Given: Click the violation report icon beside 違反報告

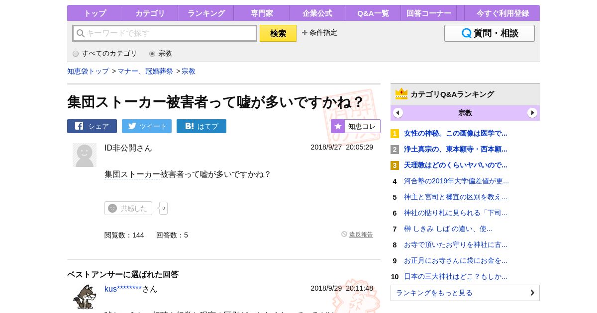Looking at the screenshot, I should click(x=344, y=234).
